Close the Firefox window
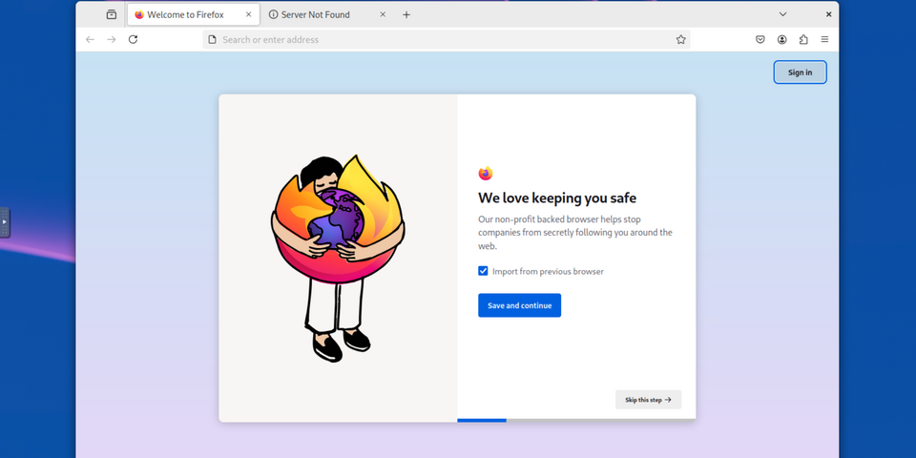The width and height of the screenshot is (916, 458). 828,14
